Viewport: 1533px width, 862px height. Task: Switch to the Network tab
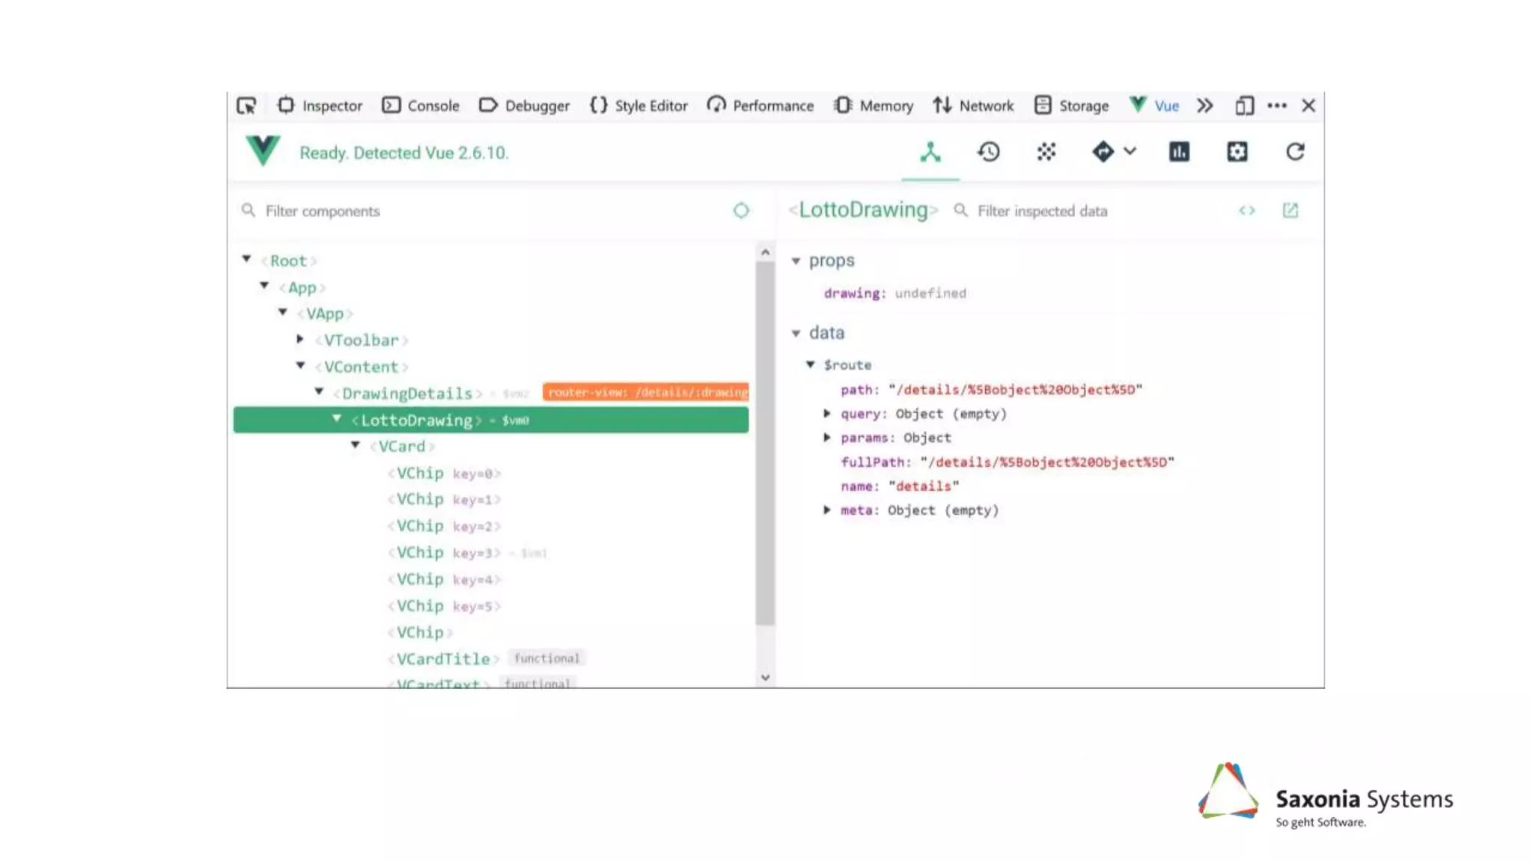click(x=973, y=106)
